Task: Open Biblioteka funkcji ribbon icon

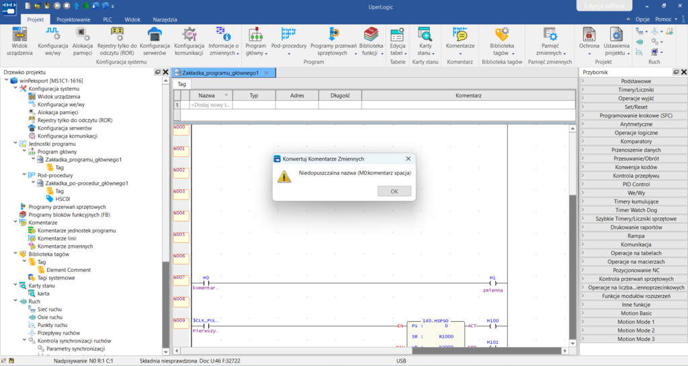Action: [x=371, y=41]
